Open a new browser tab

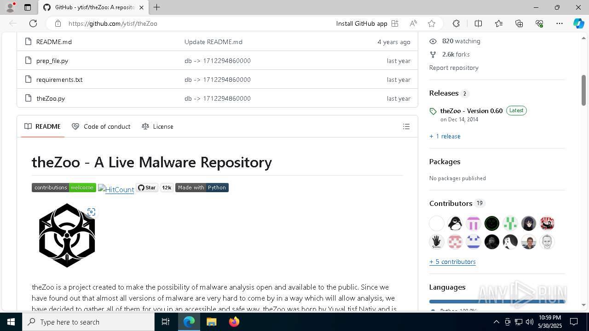pos(157,7)
